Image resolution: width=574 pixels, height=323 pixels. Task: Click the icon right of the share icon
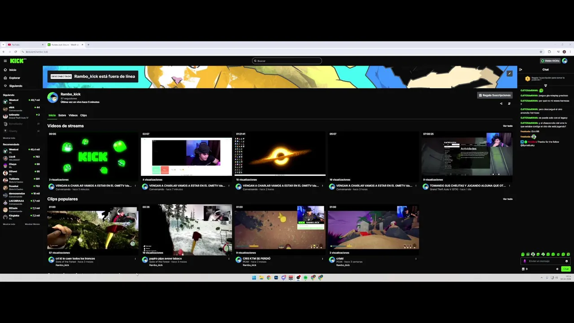coord(509,104)
